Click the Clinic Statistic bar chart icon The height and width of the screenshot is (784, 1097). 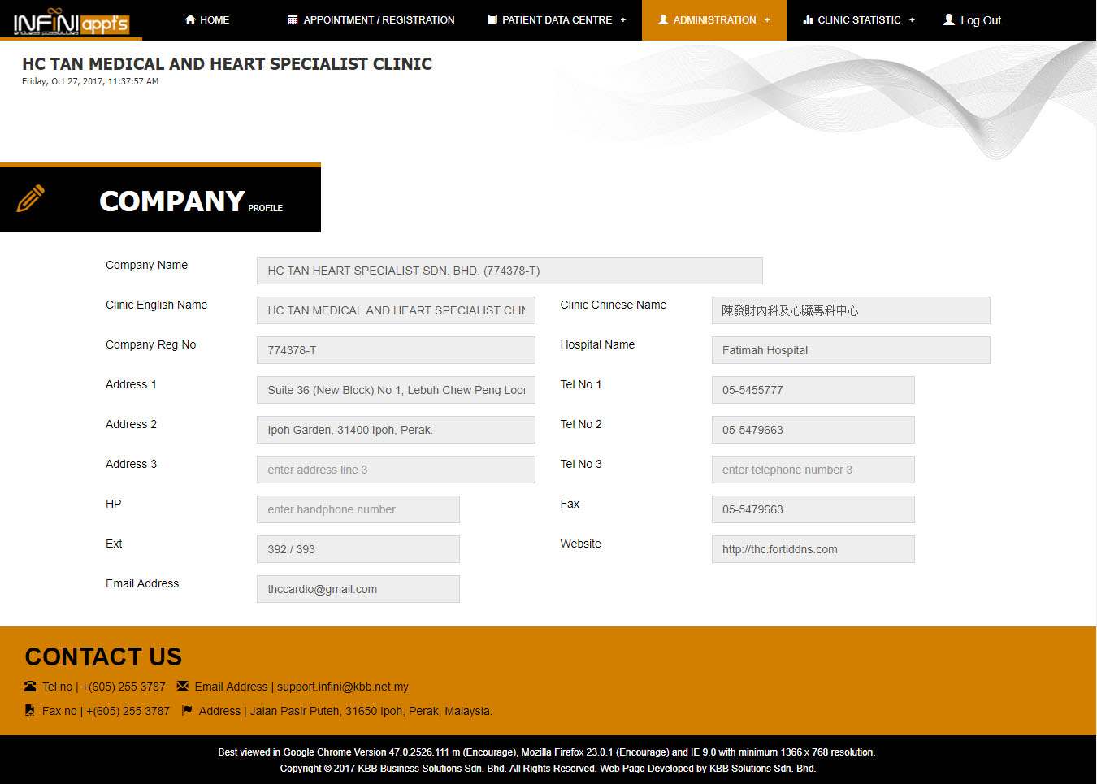(x=808, y=19)
